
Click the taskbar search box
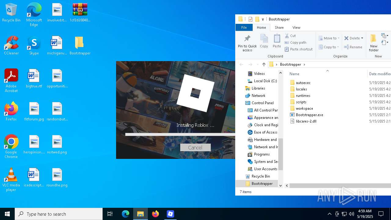pyautogui.click(x=59, y=214)
